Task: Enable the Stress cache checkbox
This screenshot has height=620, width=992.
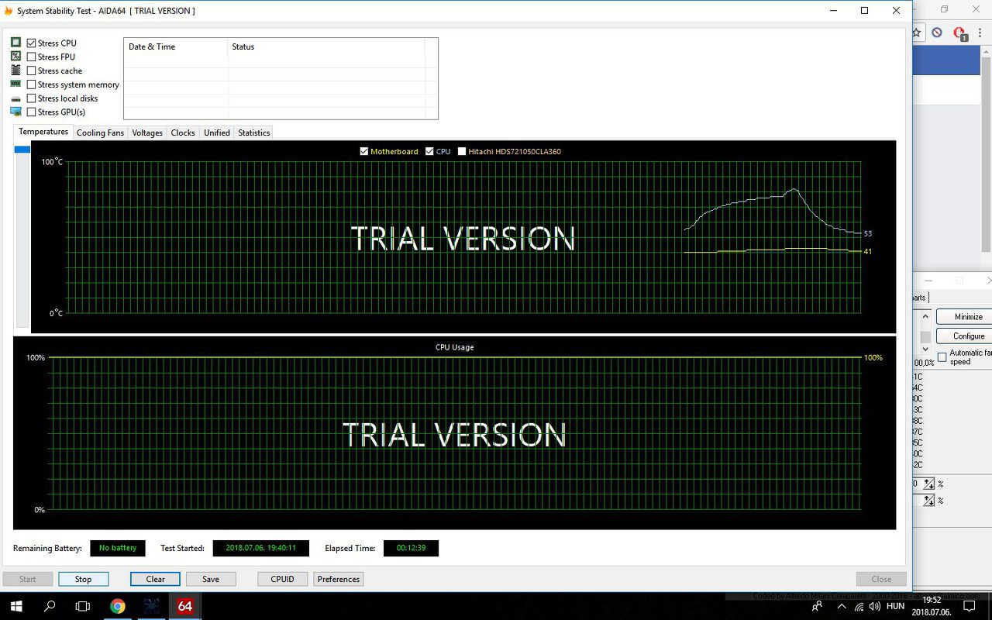Action: pyautogui.click(x=32, y=71)
